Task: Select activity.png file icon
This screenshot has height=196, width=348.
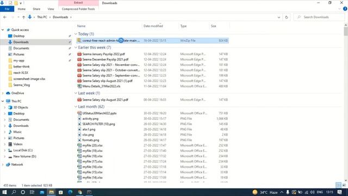Action: (79, 119)
